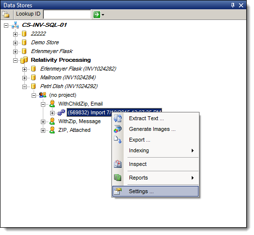Focus the Lookup ID input field
254x235 pixels.
[67, 15]
